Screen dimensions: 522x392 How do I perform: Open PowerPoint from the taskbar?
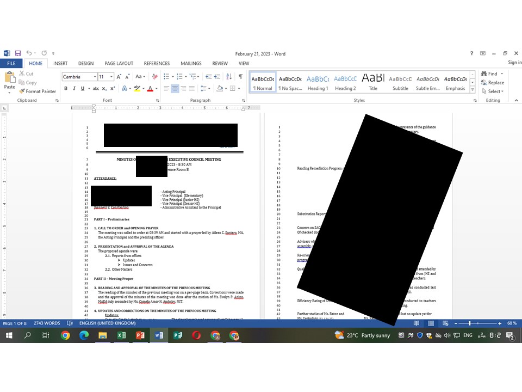(140, 335)
